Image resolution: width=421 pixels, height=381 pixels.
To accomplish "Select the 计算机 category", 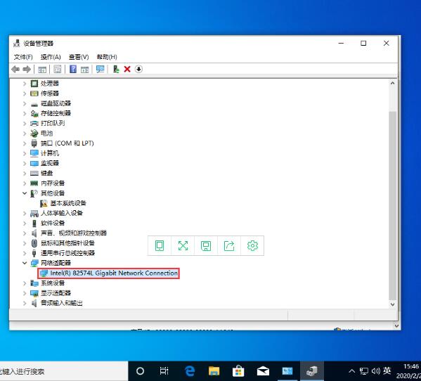I will point(50,153).
